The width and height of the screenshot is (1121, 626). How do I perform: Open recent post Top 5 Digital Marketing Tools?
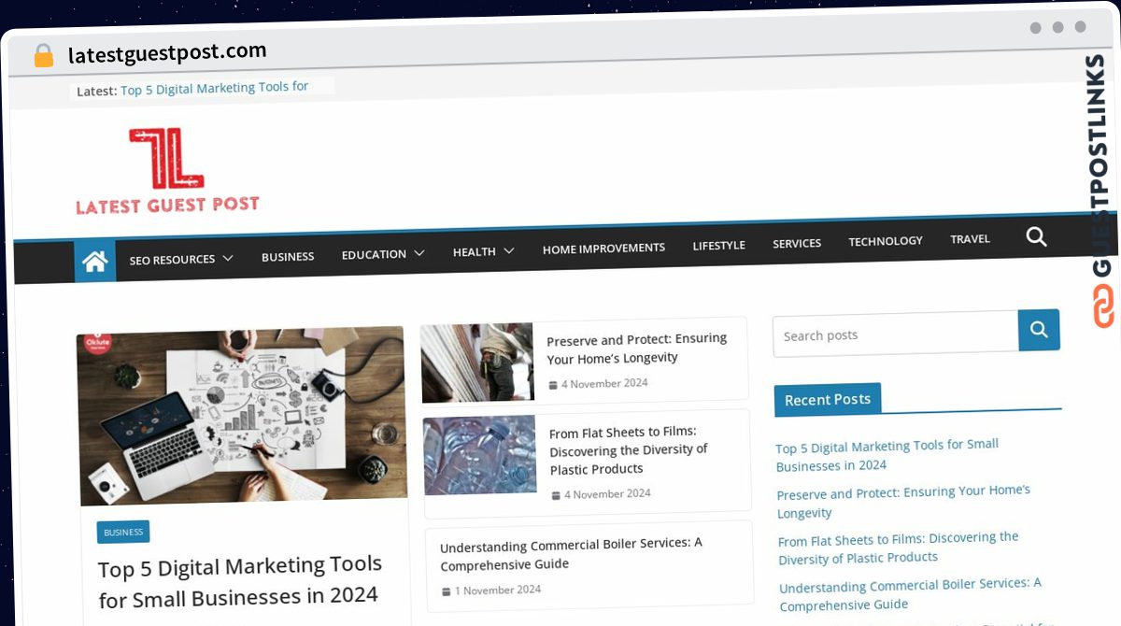tap(887, 455)
